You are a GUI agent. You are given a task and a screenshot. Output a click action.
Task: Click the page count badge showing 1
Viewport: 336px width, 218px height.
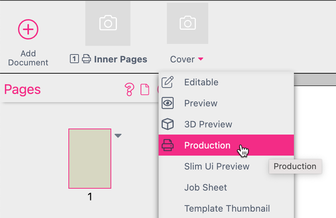(74, 59)
